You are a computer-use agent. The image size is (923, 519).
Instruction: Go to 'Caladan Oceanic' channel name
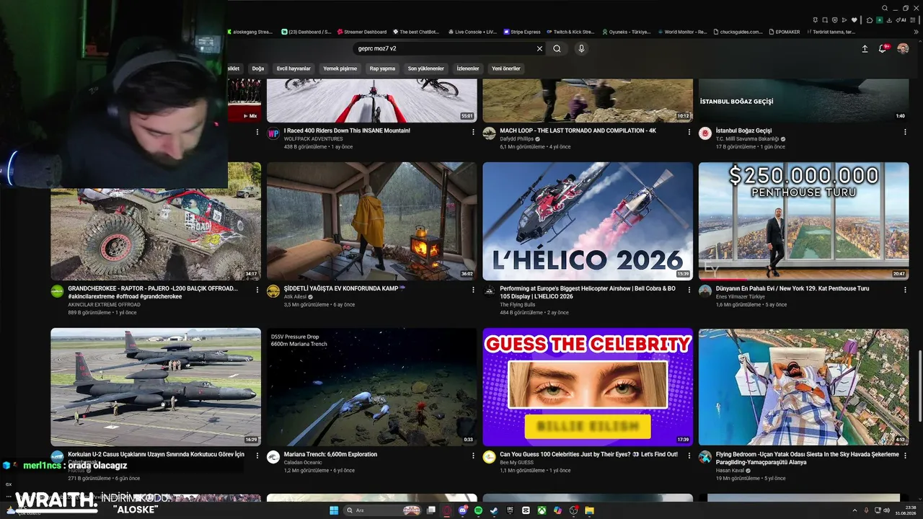(303, 462)
